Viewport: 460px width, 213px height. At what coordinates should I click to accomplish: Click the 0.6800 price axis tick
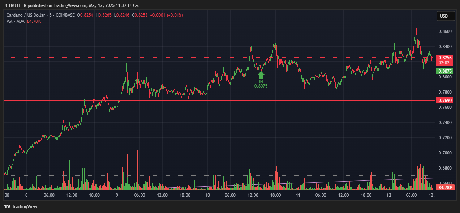pyautogui.click(x=445, y=168)
